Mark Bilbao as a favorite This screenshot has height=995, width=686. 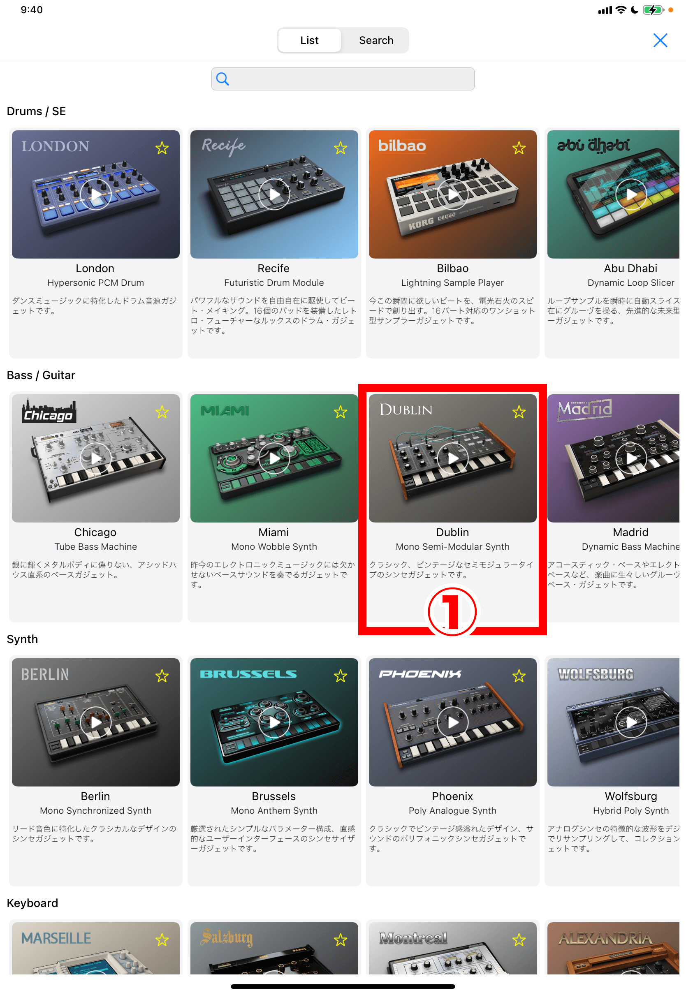[519, 148]
